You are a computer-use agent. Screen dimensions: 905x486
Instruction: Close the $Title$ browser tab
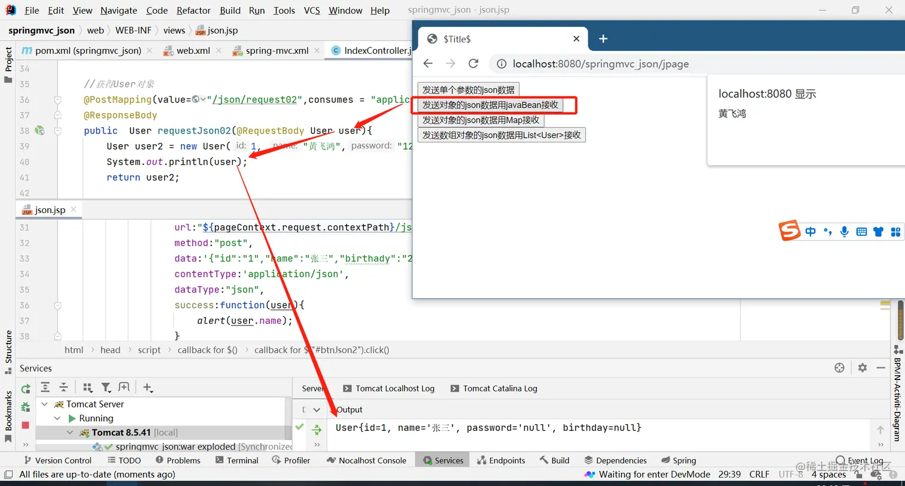pos(576,39)
